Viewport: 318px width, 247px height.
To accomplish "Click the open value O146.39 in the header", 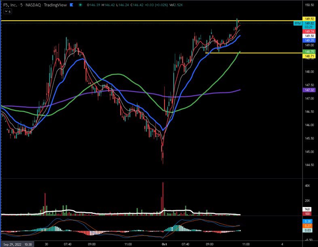I will pyautogui.click(x=93, y=5).
